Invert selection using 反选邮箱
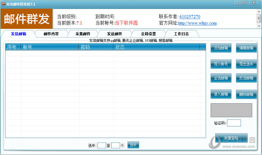The width and height of the screenshot is (262, 155). (x=246, y=78)
